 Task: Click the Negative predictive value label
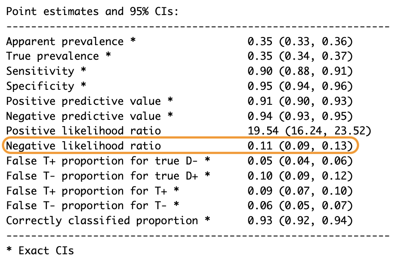click(x=83, y=116)
